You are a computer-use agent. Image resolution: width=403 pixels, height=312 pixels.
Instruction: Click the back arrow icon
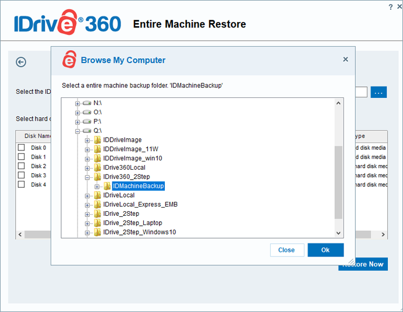pos(21,62)
